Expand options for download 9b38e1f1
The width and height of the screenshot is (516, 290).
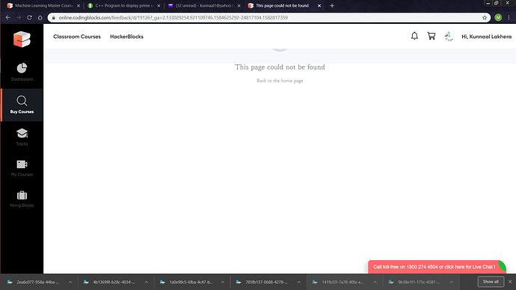click(452, 282)
